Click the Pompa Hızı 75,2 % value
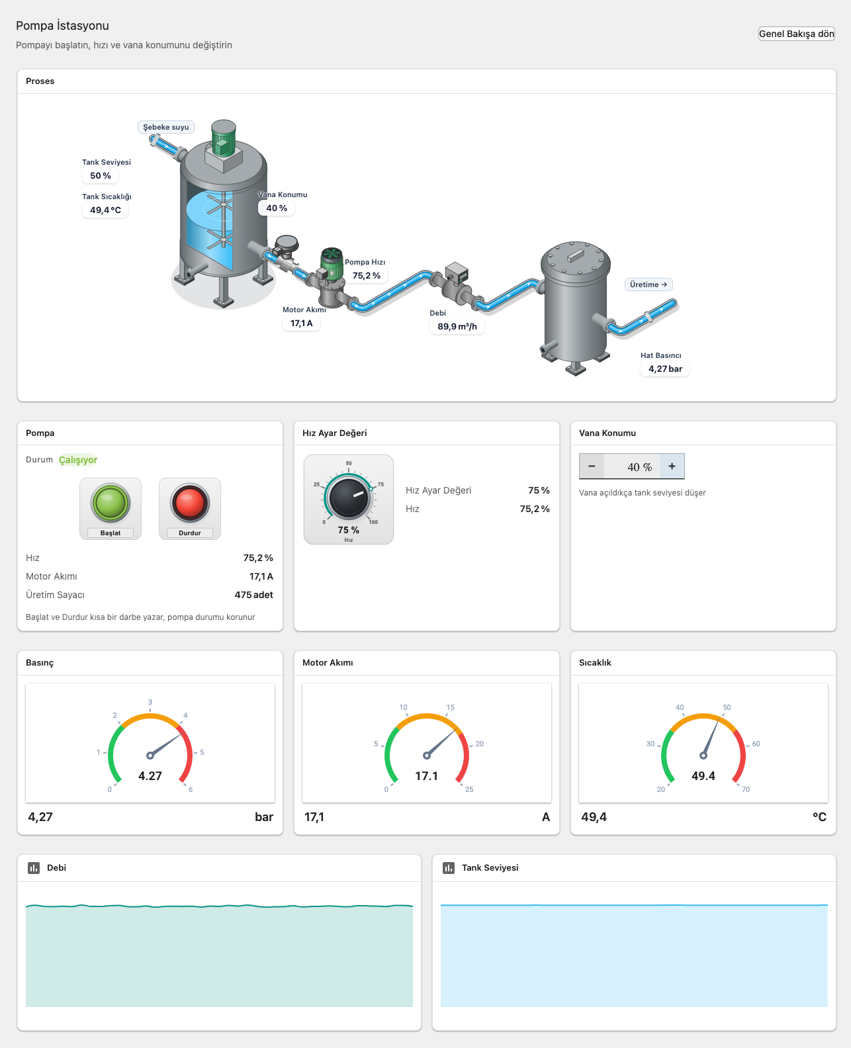 (366, 276)
